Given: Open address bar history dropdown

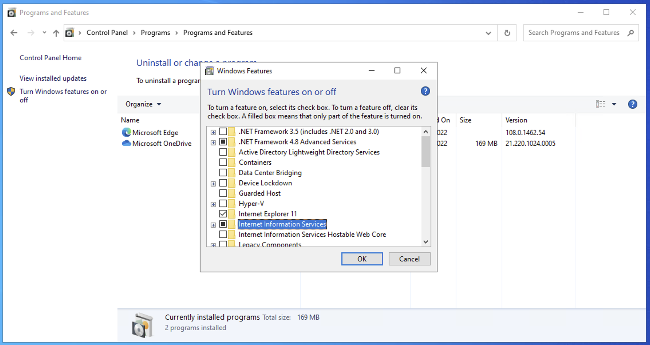Looking at the screenshot, I should 488,33.
